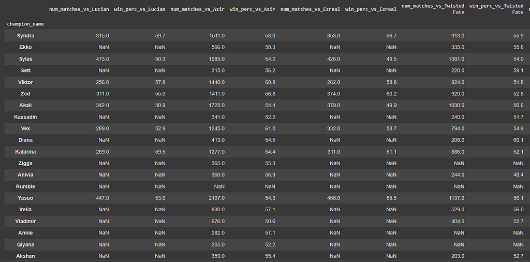Click Sylas's Azir match count 1985.0

(x=216, y=59)
